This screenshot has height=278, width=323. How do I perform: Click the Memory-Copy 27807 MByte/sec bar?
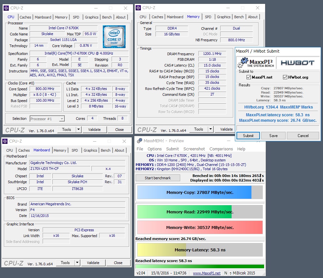pos(200,192)
